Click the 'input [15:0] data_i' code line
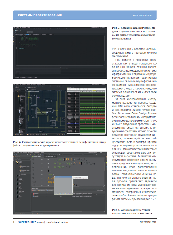Image resolution: width=173 pixels, height=235 pixels. pyautogui.click(x=70, y=159)
